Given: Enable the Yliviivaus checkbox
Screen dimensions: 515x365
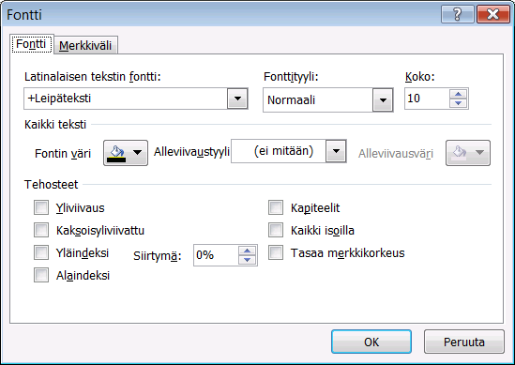Looking at the screenshot, I should (x=41, y=207).
